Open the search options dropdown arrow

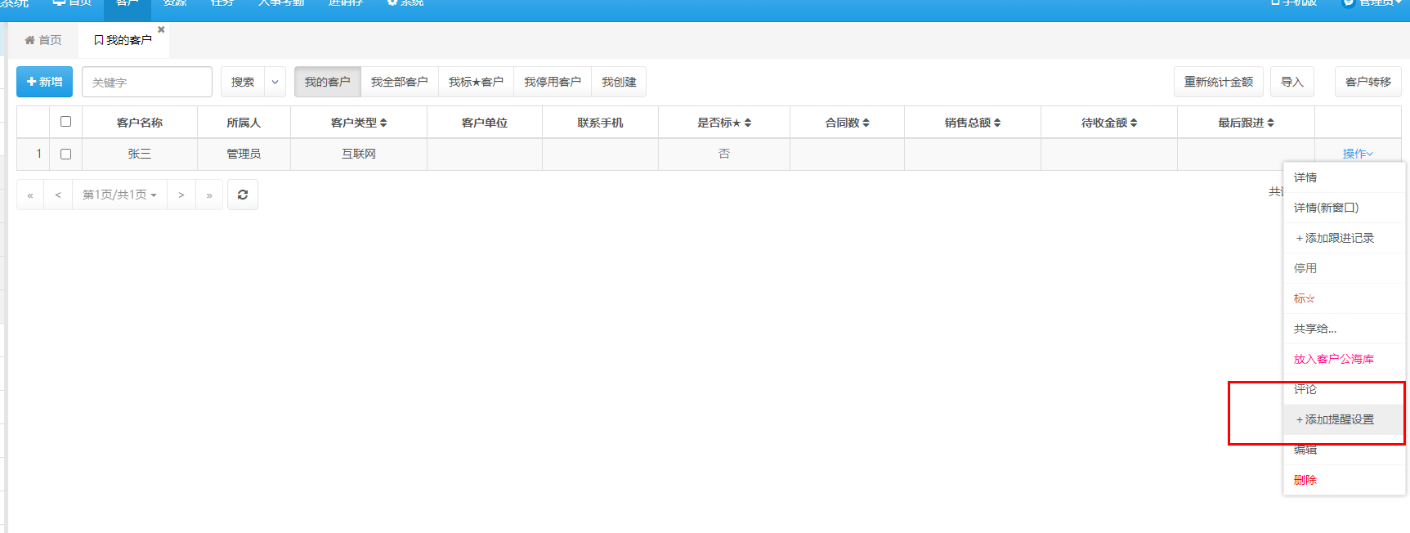click(x=275, y=82)
